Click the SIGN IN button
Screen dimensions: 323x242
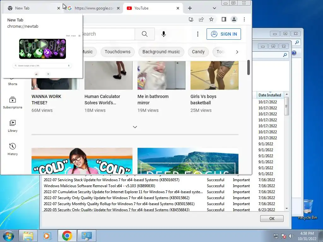coord(224,34)
